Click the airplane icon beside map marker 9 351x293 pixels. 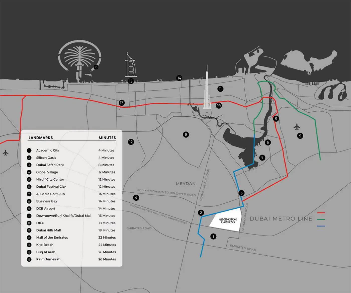point(297,127)
